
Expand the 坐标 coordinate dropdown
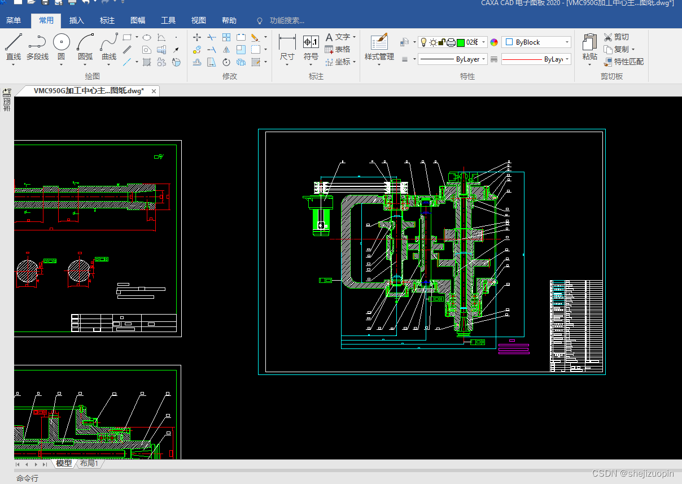pos(354,62)
